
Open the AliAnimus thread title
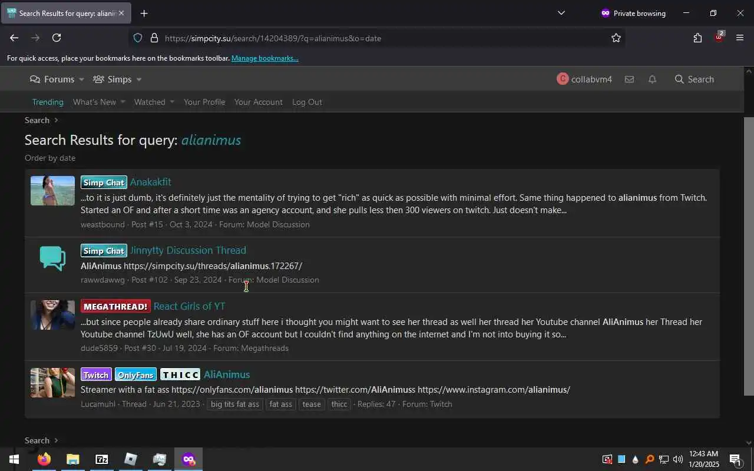click(x=227, y=374)
